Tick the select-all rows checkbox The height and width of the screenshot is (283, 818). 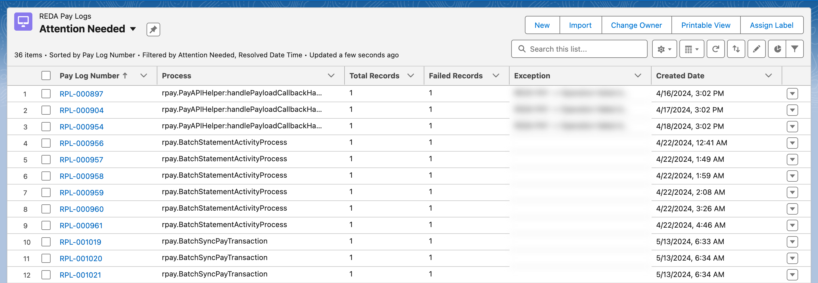[46, 76]
